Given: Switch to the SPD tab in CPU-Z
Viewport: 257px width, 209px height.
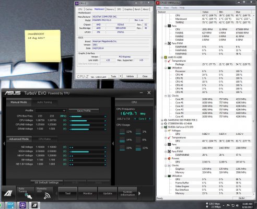Looking at the screenshot, I should point(119,9).
